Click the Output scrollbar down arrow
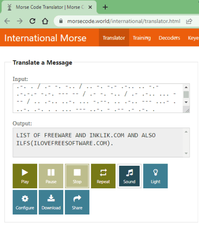The image size is (199, 226). [186, 153]
